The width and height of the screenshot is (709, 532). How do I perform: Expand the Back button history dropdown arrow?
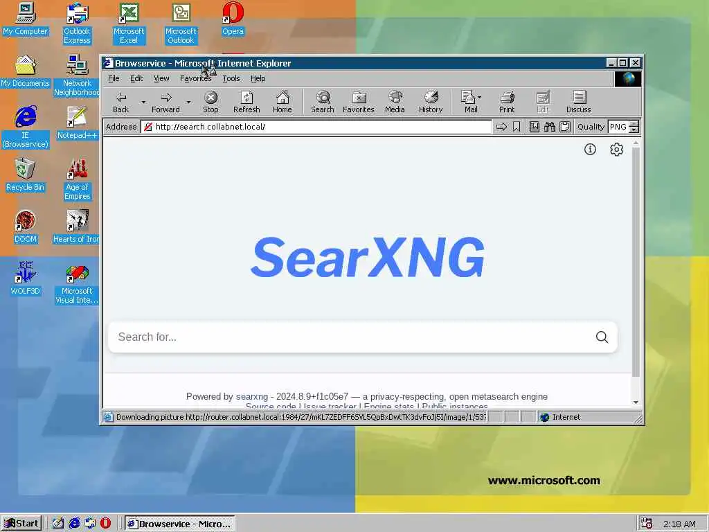point(143,103)
